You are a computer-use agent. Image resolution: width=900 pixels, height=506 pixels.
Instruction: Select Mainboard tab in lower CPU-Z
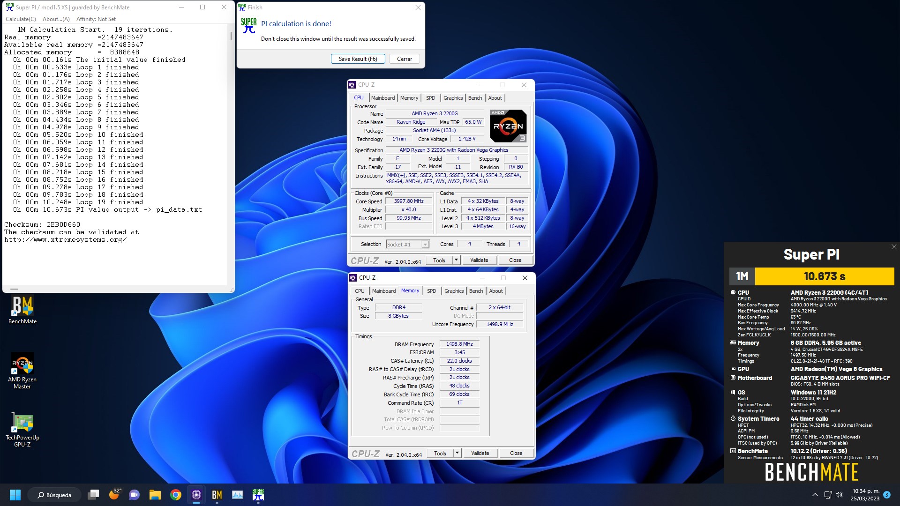384,291
